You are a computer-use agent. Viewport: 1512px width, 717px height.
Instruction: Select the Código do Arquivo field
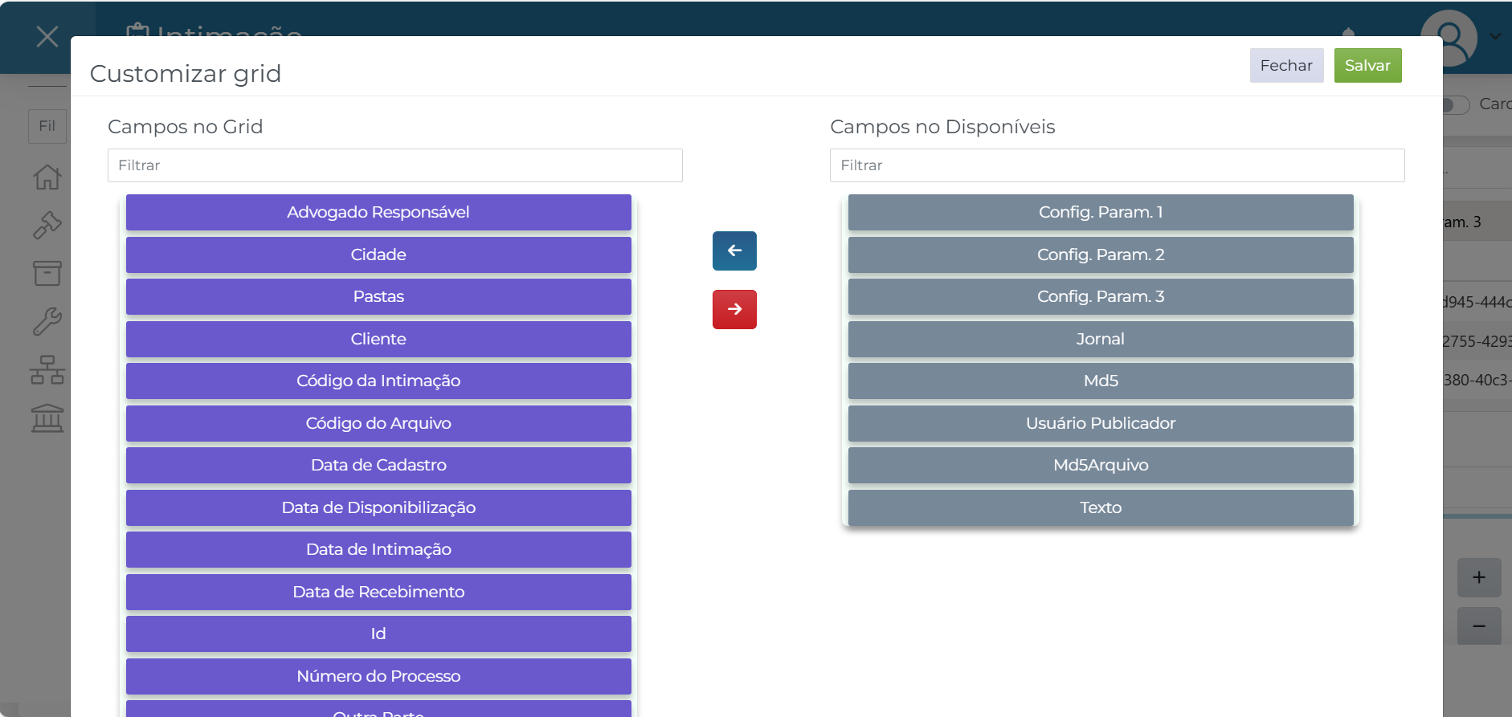click(378, 423)
